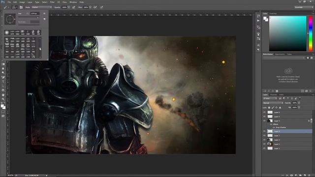This screenshot has width=315, height=177.
Task: Click the rainbow hue slider strip
Action: [311, 33]
